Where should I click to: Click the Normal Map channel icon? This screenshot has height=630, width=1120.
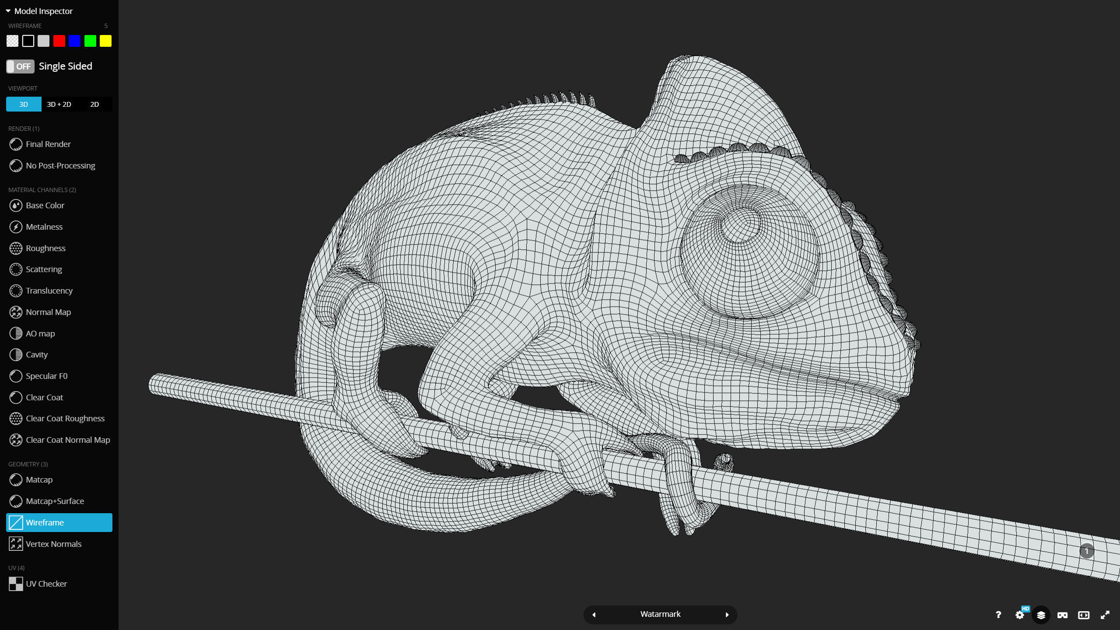coord(16,312)
